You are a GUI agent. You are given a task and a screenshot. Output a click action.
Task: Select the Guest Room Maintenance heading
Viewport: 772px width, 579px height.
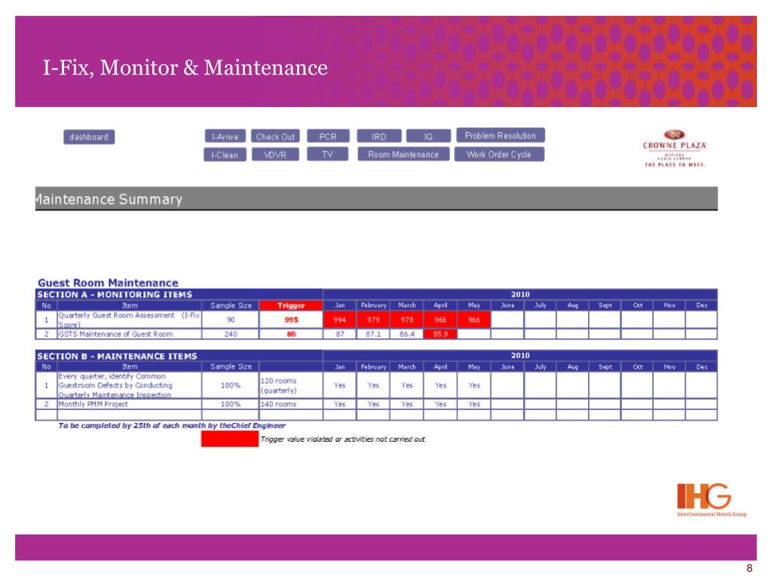point(108,283)
